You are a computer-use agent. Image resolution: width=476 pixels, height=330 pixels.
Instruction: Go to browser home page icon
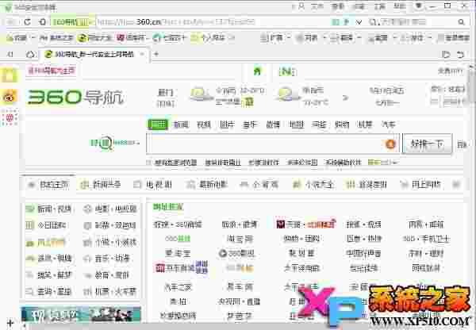pyautogui.click(x=43, y=22)
